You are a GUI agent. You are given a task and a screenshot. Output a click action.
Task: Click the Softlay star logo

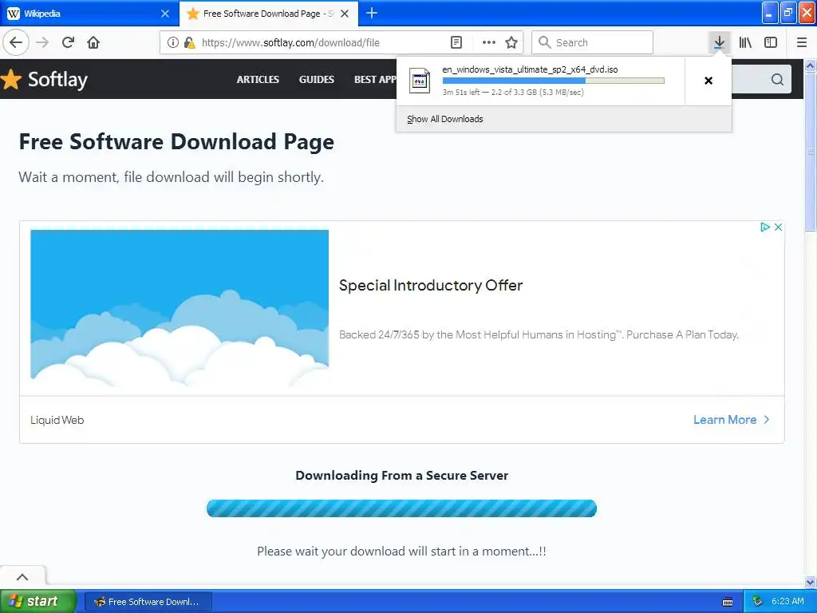11,79
